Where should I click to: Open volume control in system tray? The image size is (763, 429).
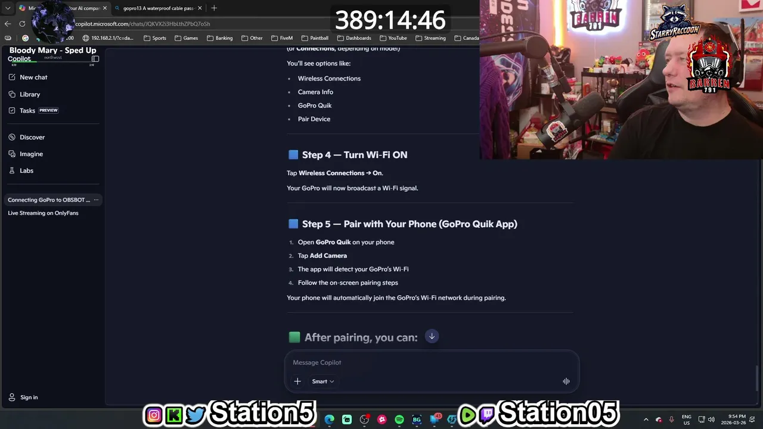point(711,419)
